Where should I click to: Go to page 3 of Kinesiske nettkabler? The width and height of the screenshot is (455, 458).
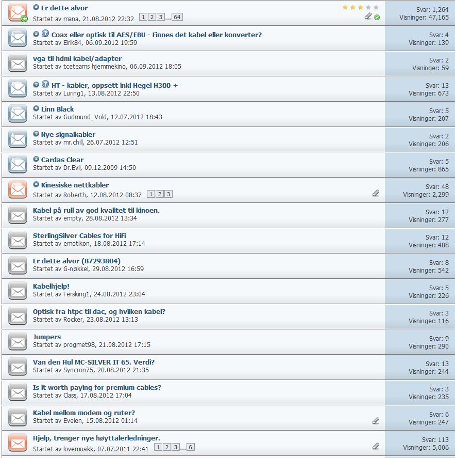[168, 194]
